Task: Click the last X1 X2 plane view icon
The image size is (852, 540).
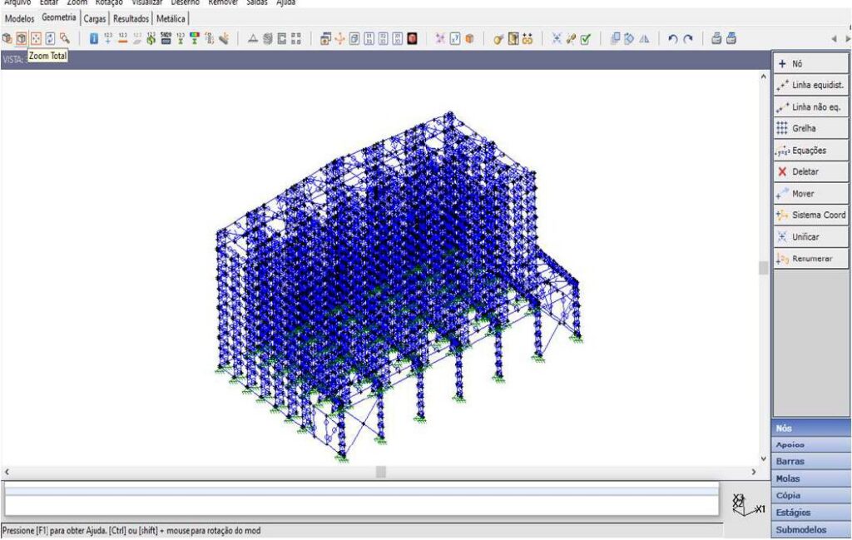Action: (398, 38)
